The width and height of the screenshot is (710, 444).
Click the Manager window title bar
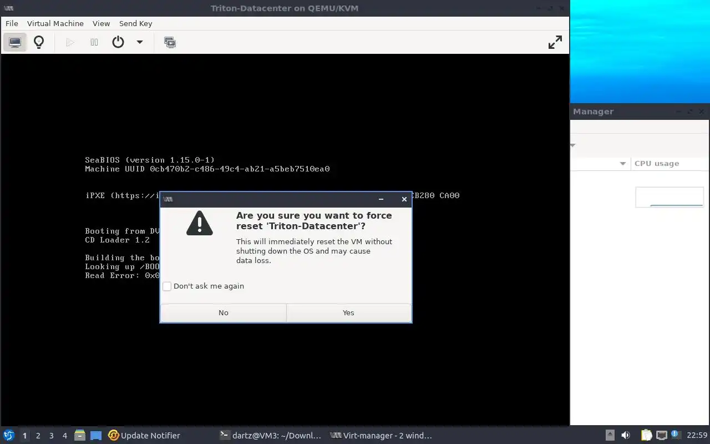640,112
